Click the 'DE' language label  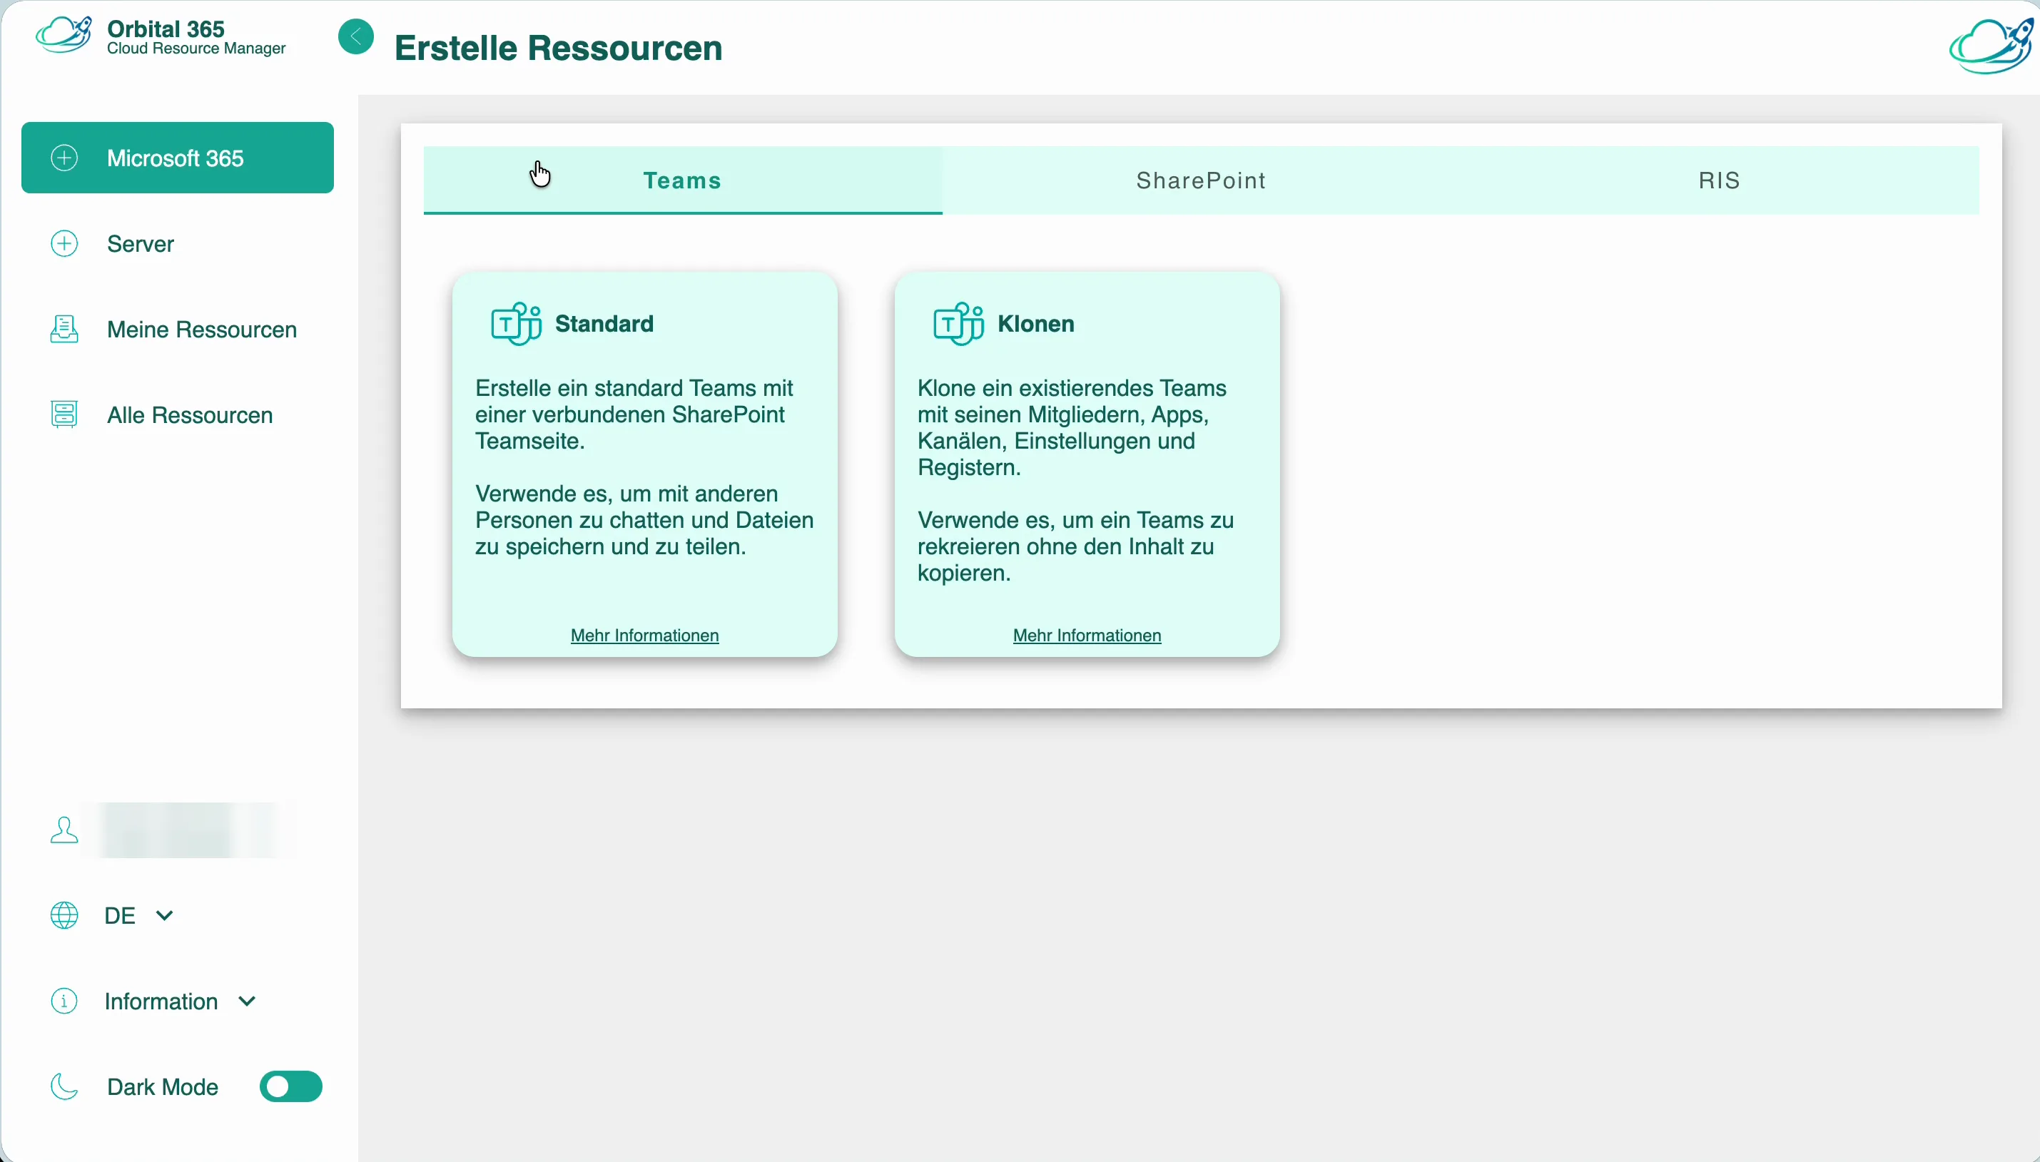pos(120,915)
